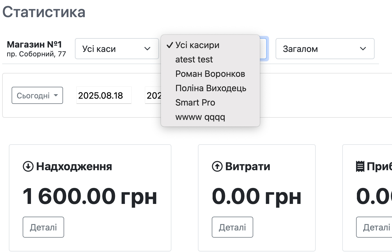Click the checkmark next to Усі касири
This screenshot has width=392, height=252.
pyautogui.click(x=170, y=45)
